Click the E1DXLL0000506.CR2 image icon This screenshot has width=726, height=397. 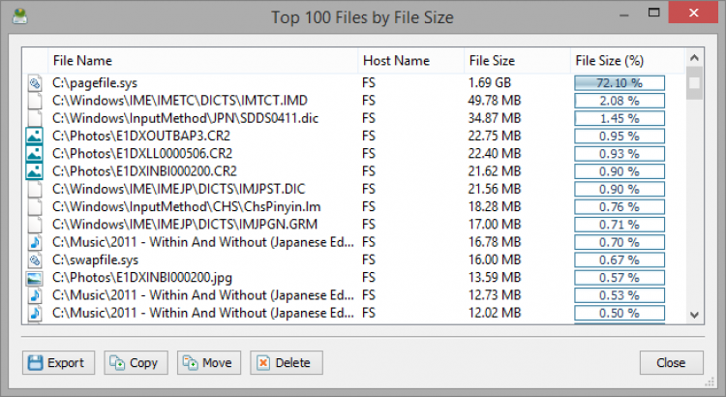click(x=35, y=153)
